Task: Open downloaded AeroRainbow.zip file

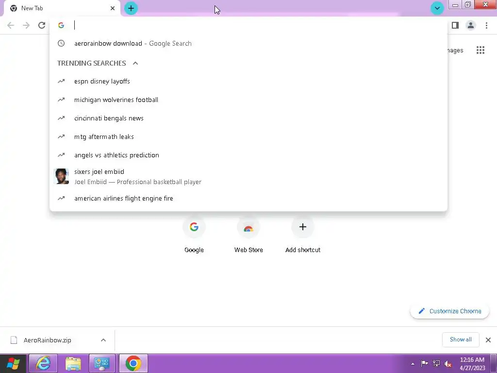Action: point(48,340)
